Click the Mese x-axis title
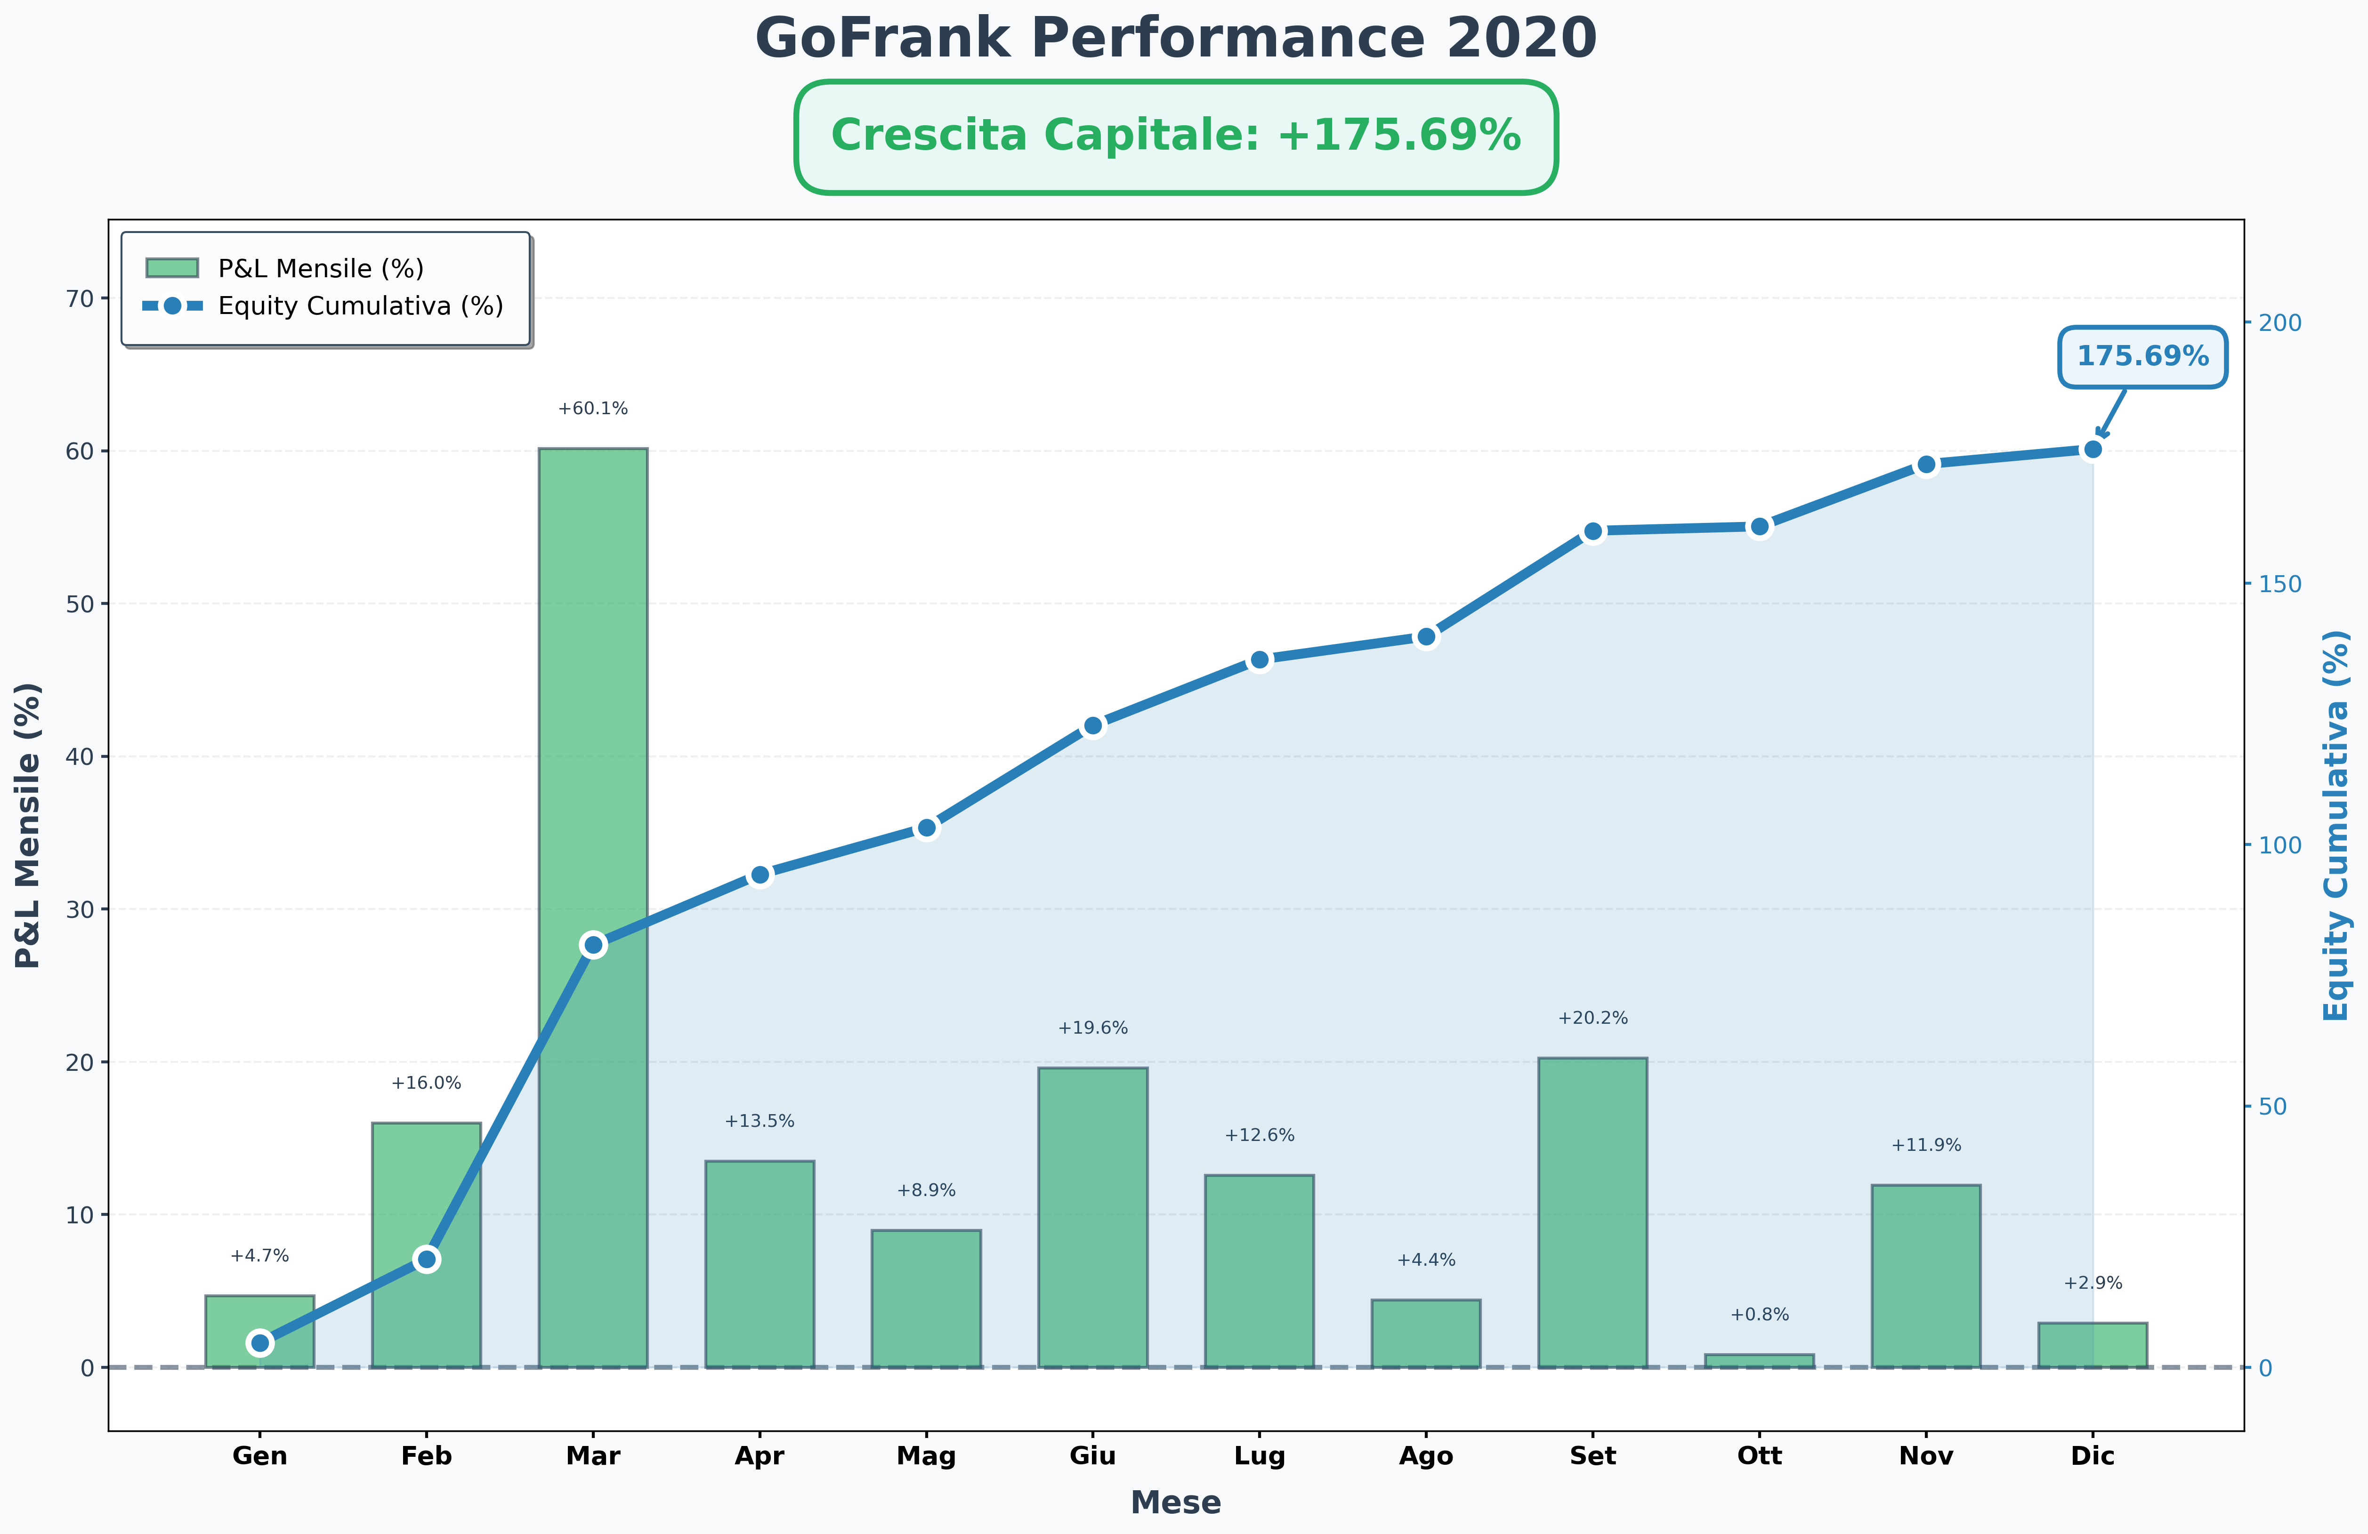 tap(1176, 1502)
